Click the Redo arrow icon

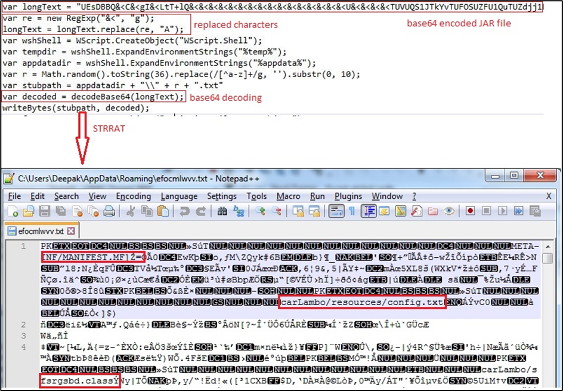pyautogui.click(x=200, y=211)
